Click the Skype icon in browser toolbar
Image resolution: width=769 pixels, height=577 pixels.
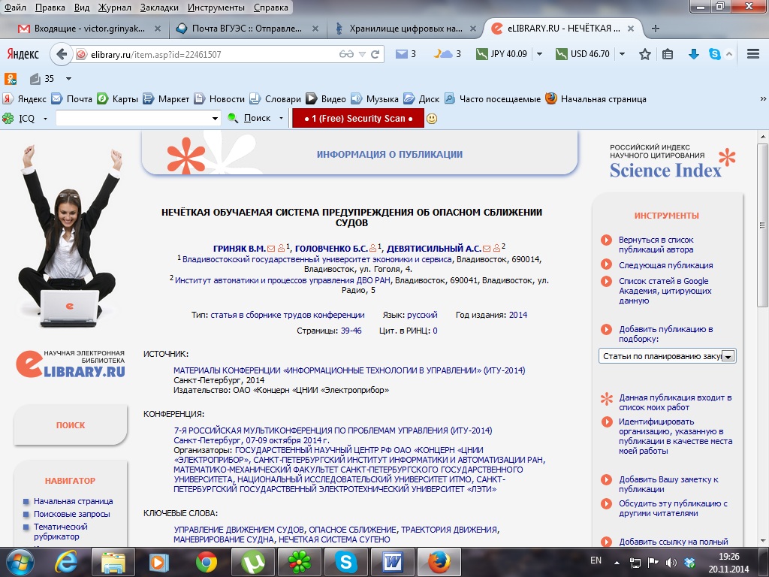714,54
